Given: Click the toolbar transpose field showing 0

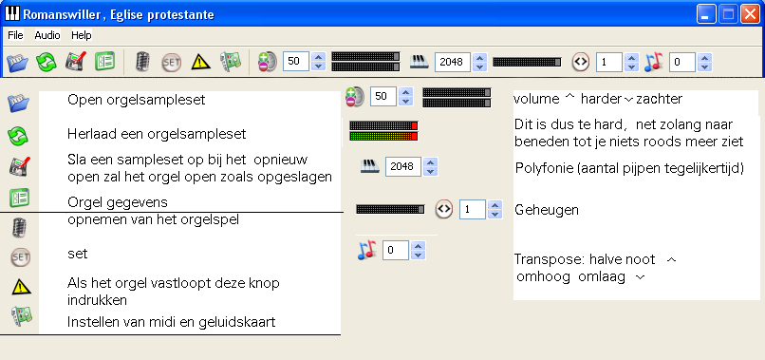Looking at the screenshot, I should pyautogui.click(x=682, y=62).
